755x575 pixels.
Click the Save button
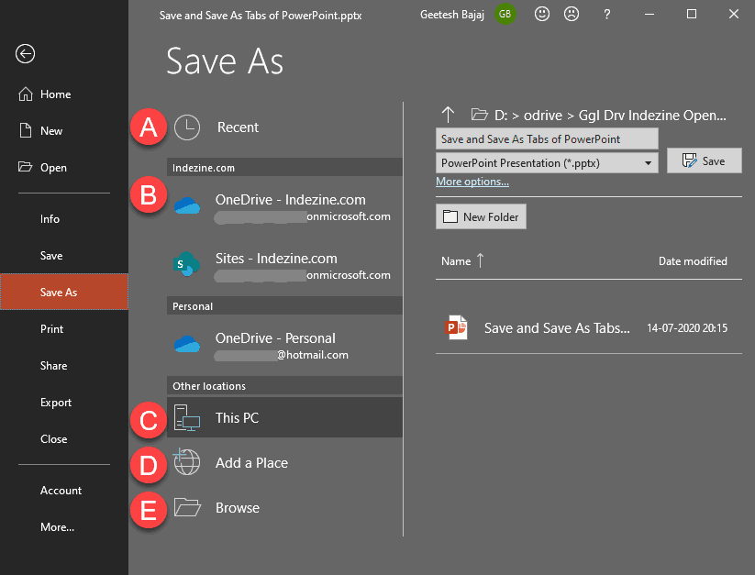pos(705,160)
